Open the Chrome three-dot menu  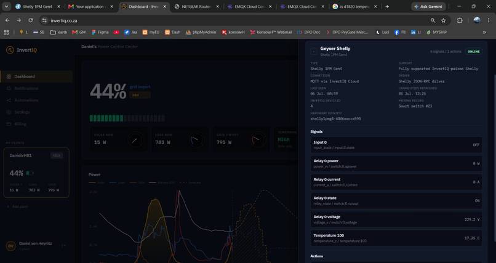(x=489, y=20)
